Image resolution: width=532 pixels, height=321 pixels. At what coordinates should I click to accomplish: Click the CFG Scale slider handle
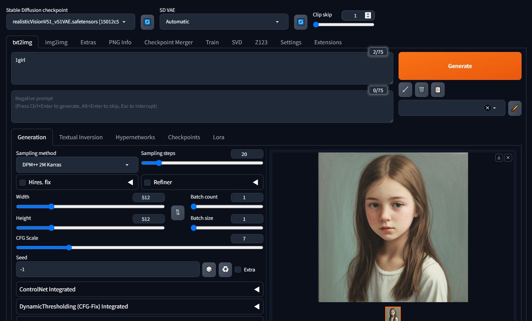tap(69, 247)
